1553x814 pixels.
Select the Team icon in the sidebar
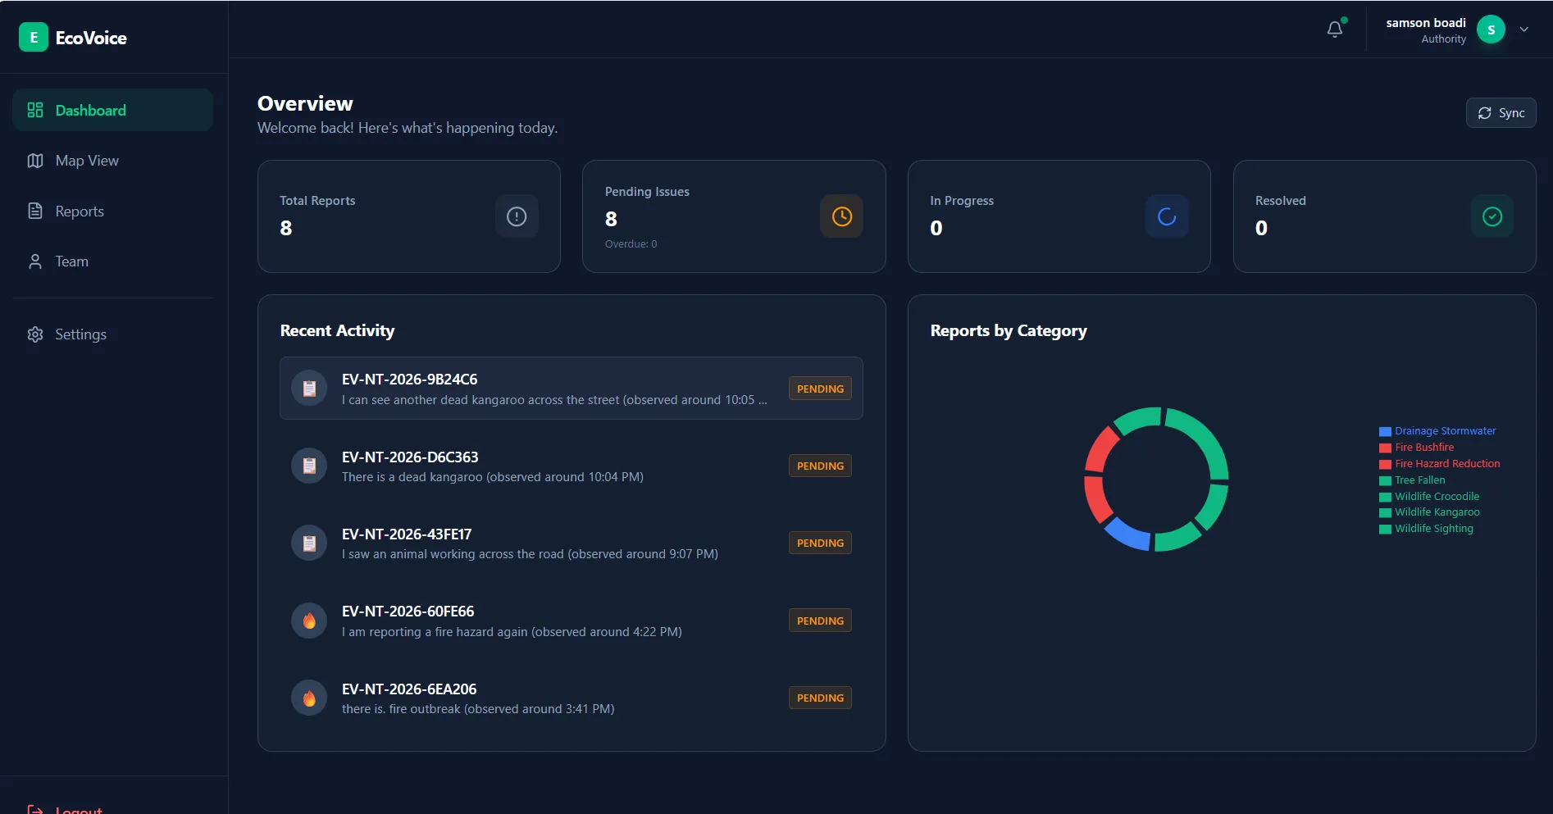tap(35, 261)
